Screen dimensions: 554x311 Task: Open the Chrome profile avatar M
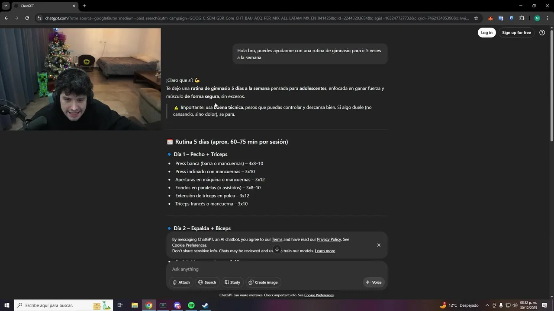click(537, 18)
